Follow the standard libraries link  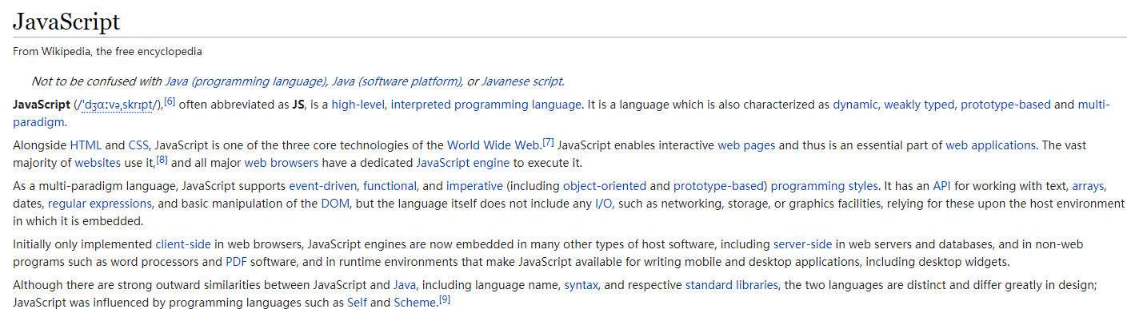(731, 285)
